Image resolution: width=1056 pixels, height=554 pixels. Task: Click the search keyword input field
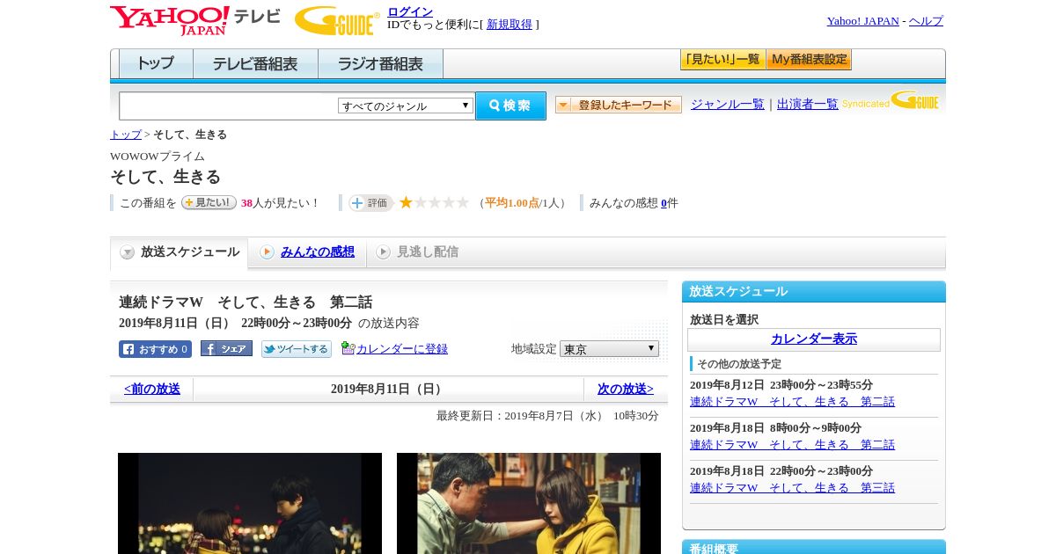228,106
